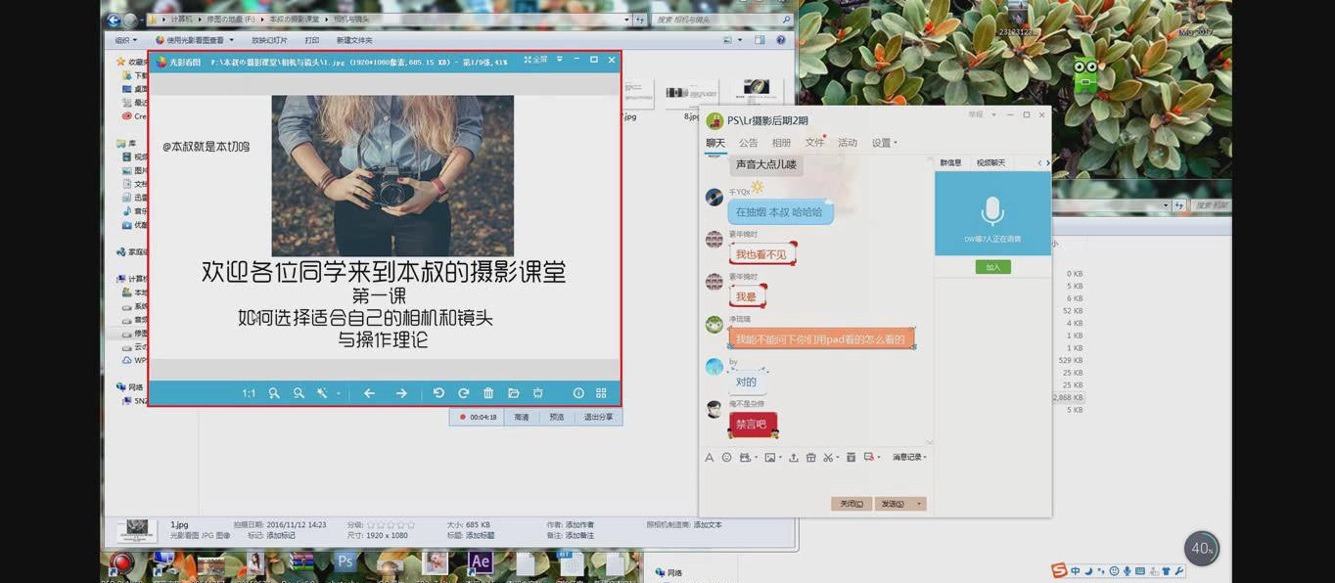This screenshot has height=583, width=1335.
Task: Delete the image with trash icon
Action: click(488, 393)
